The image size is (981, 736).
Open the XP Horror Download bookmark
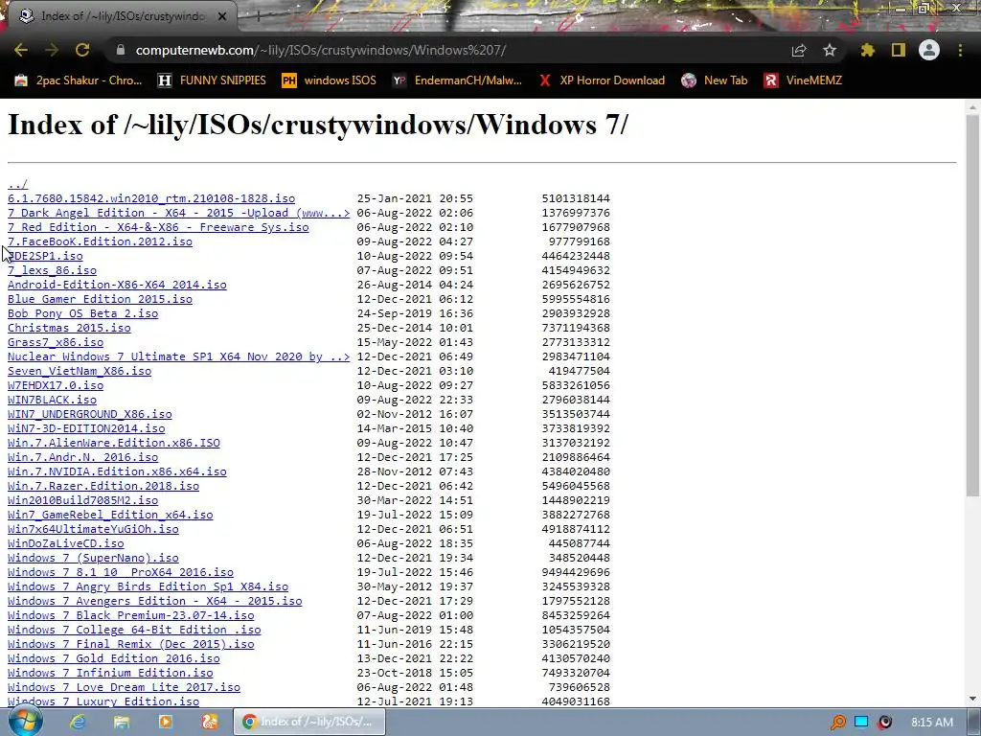click(x=602, y=80)
